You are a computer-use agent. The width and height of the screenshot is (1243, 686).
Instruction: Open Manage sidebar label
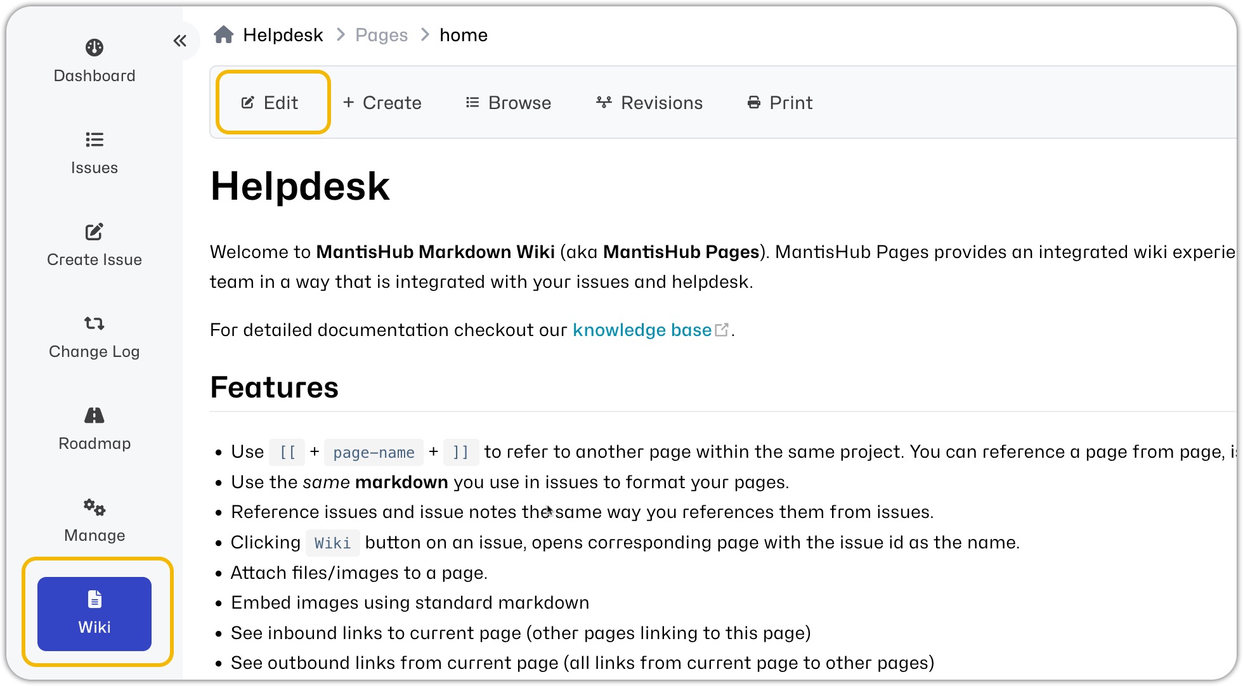(x=94, y=536)
